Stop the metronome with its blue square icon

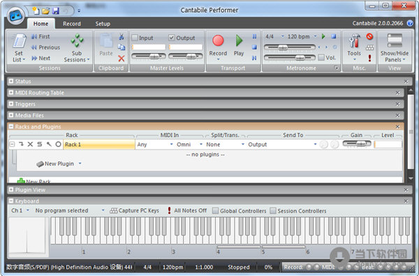[x=334, y=36]
